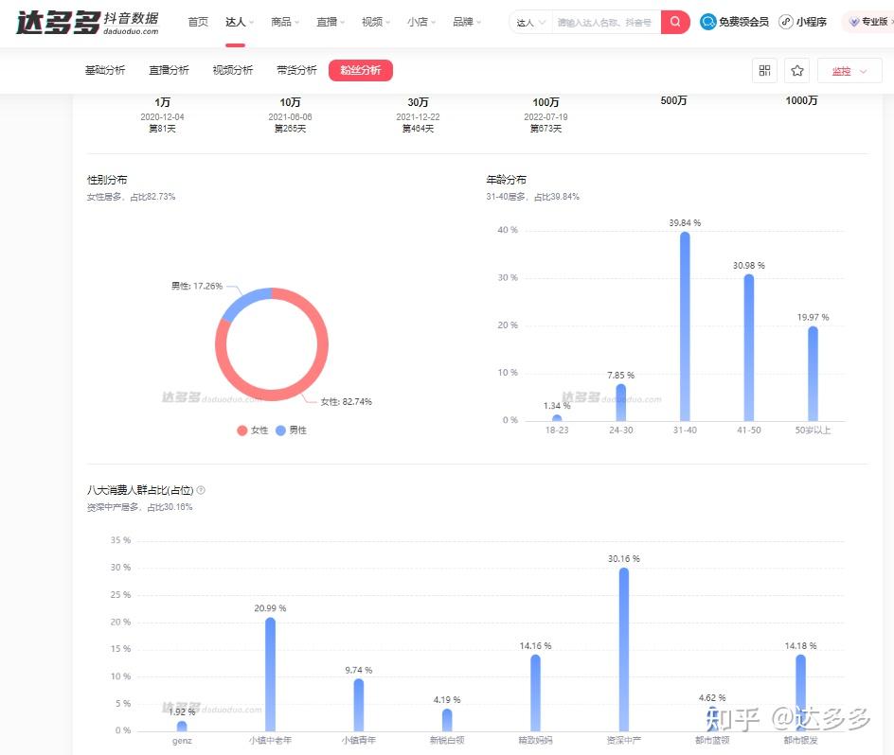The width and height of the screenshot is (894, 755).
Task: Click the 1万 milestone dated 2020-12-04
Action: [163, 114]
